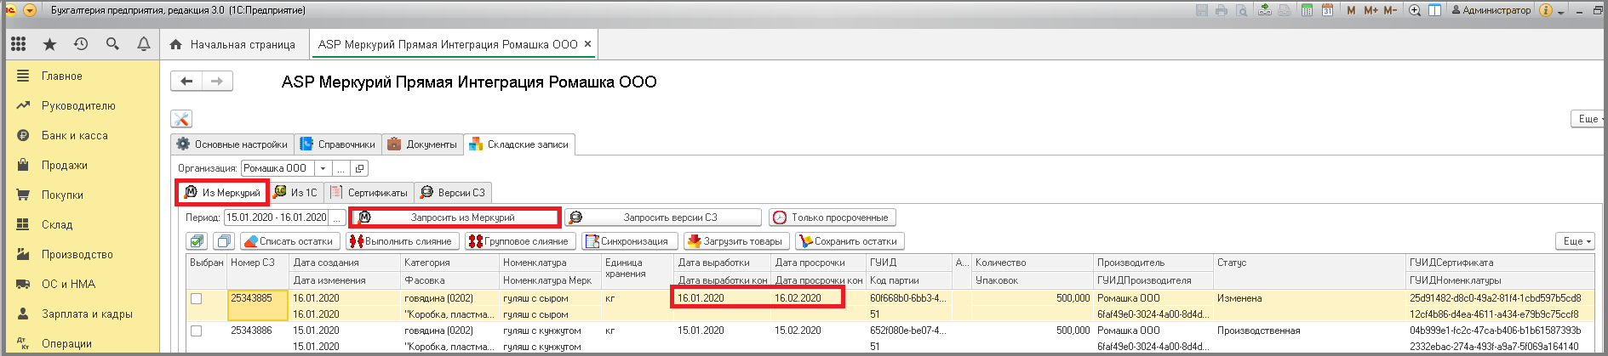Click Сохранить остатки button

pyautogui.click(x=850, y=241)
